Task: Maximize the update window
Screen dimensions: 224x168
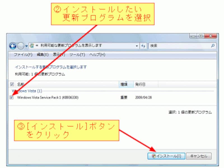Action: point(200,36)
